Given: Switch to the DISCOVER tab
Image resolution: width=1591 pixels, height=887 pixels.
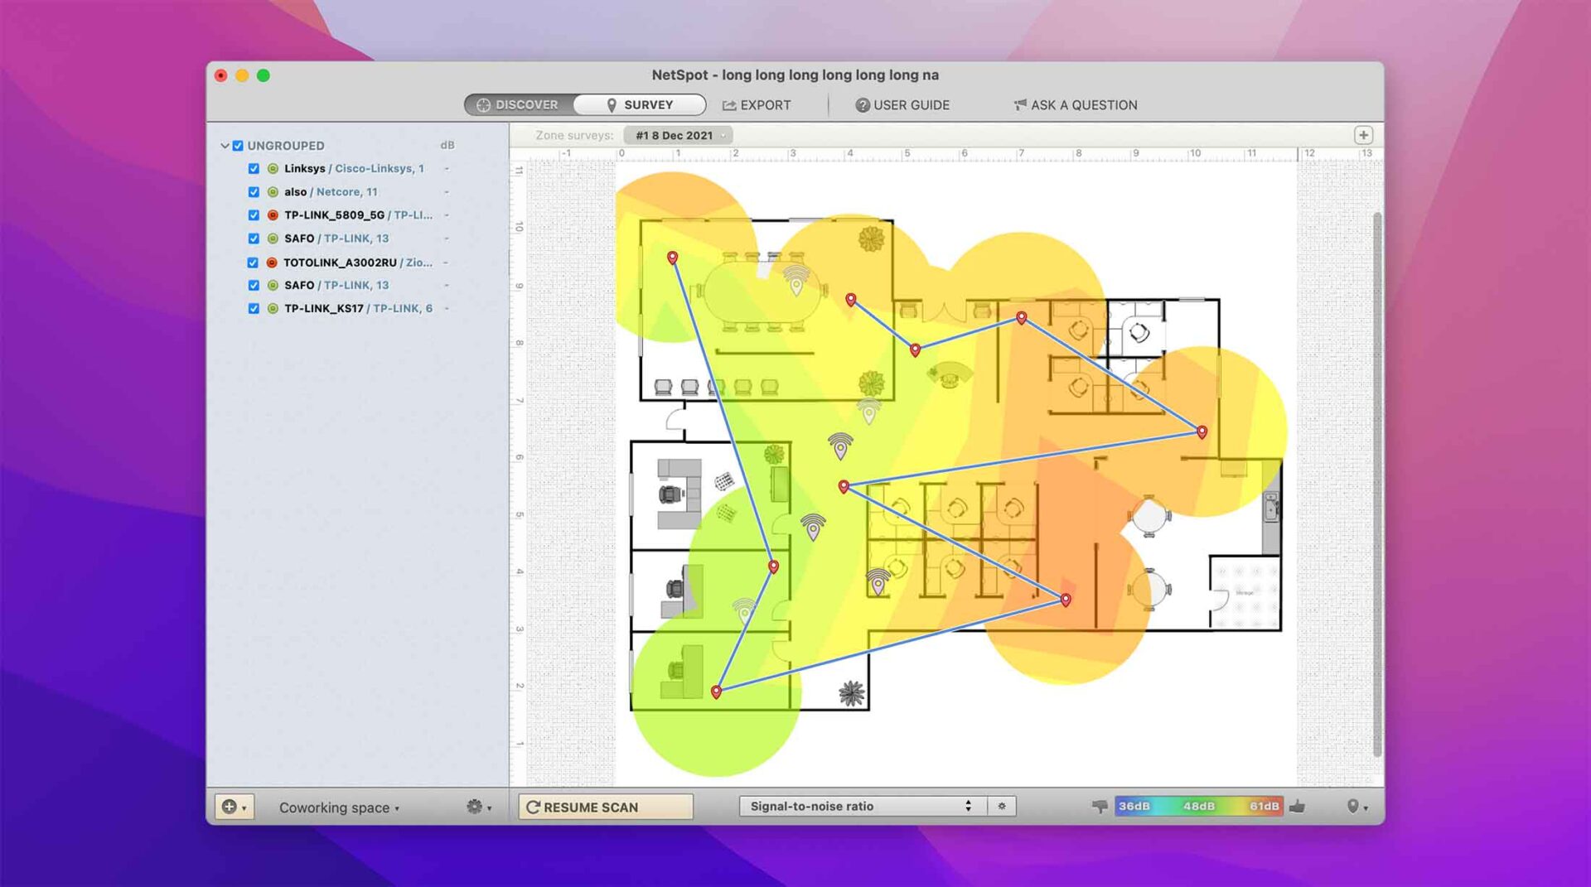Looking at the screenshot, I should [518, 104].
